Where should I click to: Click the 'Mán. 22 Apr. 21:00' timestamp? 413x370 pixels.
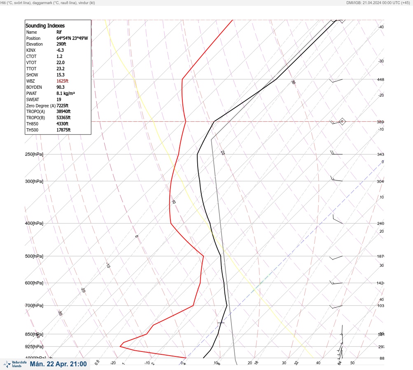58,364
